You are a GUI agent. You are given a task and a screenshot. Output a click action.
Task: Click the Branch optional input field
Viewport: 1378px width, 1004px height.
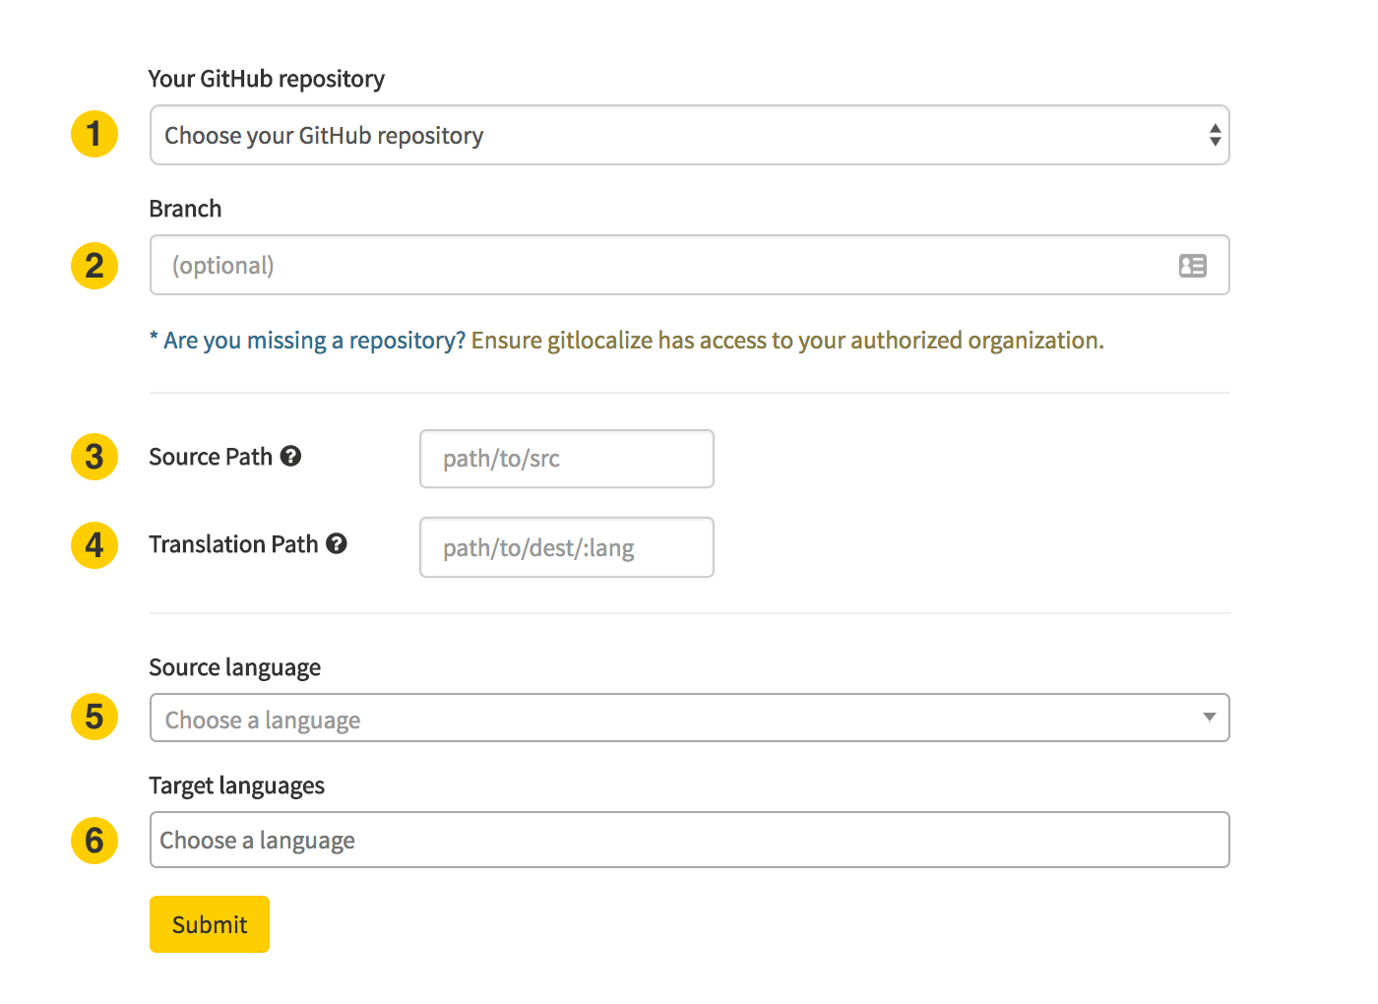pyautogui.click(x=689, y=265)
